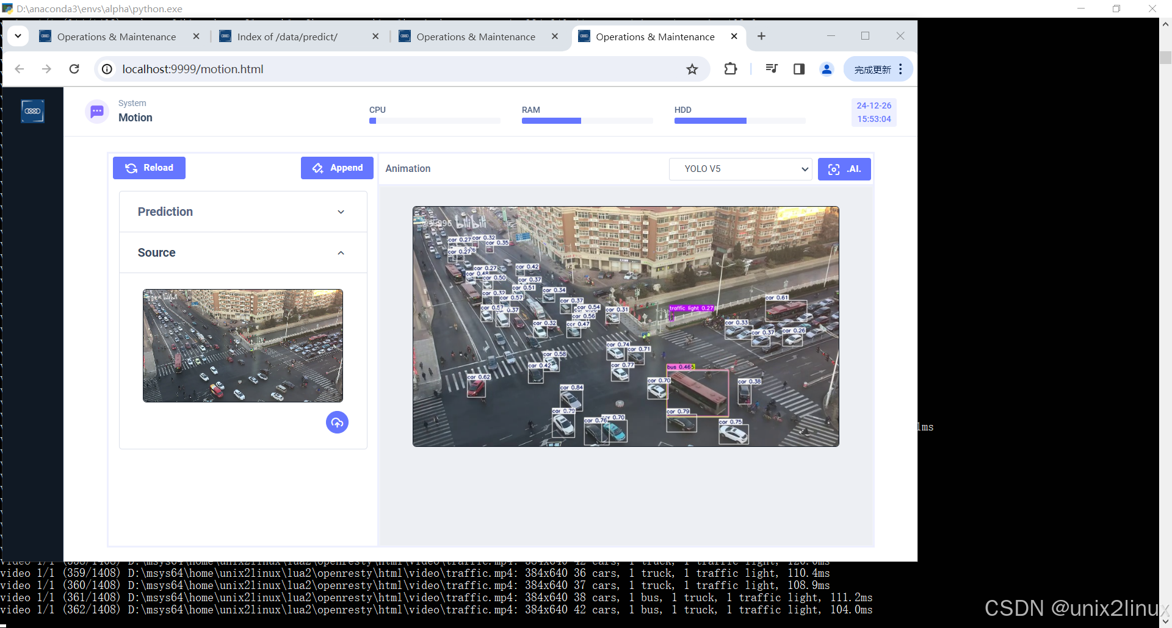The image size is (1172, 628).
Task: Bookmark this page with the star icon
Action: coord(692,69)
